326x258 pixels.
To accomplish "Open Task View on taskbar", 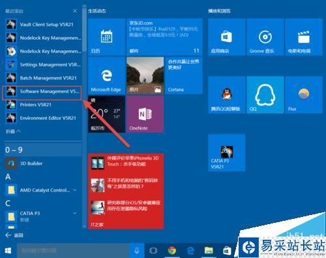I will 153,251.
